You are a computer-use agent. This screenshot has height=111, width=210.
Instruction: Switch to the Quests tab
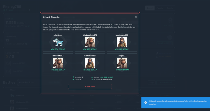click(x=170, y=8)
